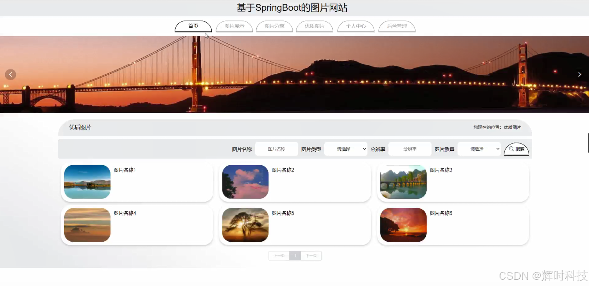Open the 图片展示 tab
The width and height of the screenshot is (589, 286).
[234, 26]
